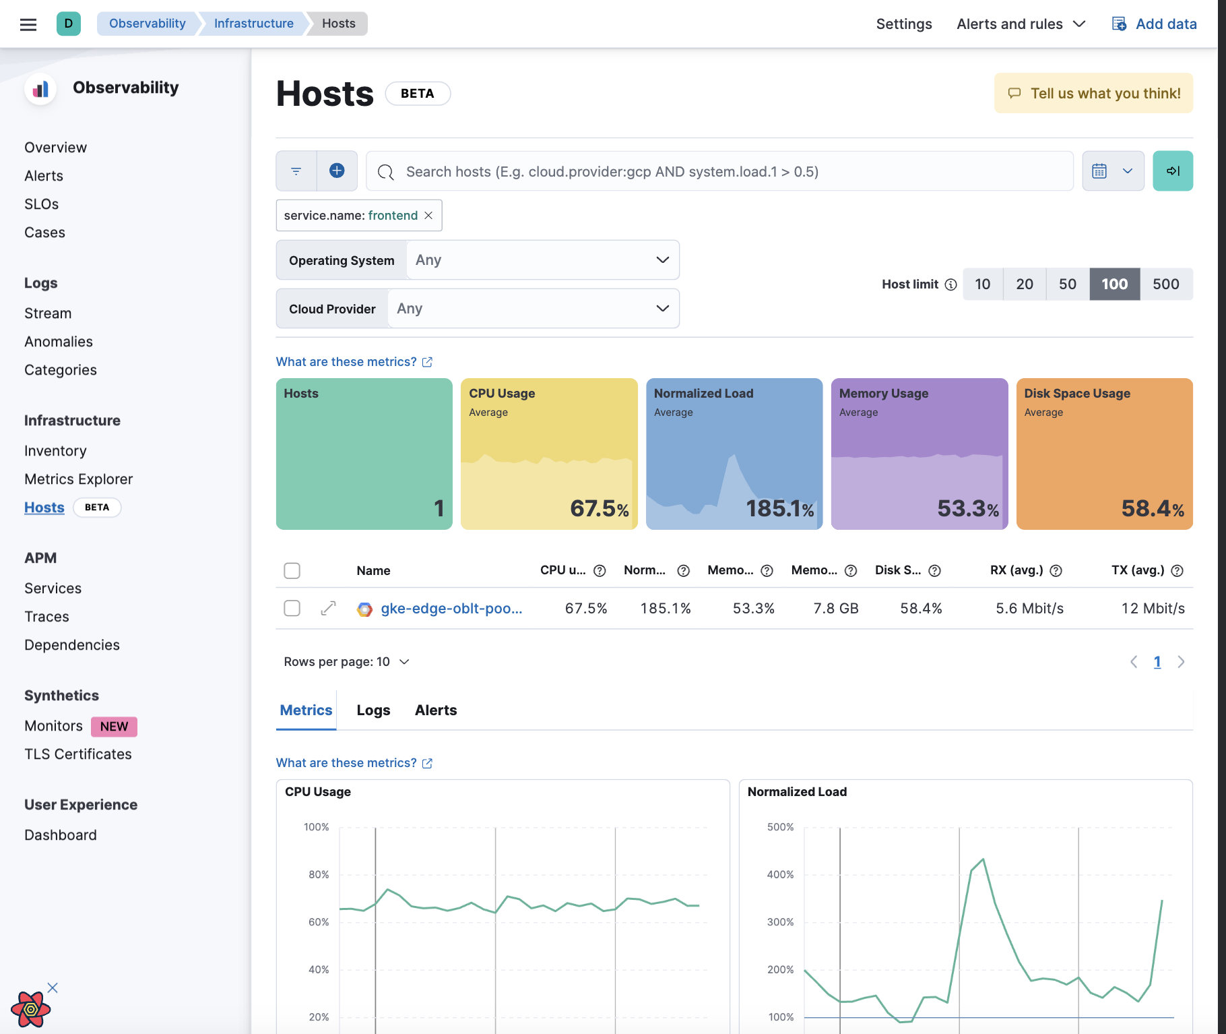Change Rows per page setting
Screen dimensions: 1226x1034
(346, 662)
